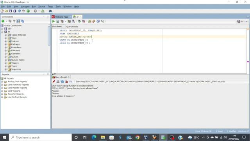Select the TimesTen Reports folder
Screen dimensions: 250x141
[16, 94]
